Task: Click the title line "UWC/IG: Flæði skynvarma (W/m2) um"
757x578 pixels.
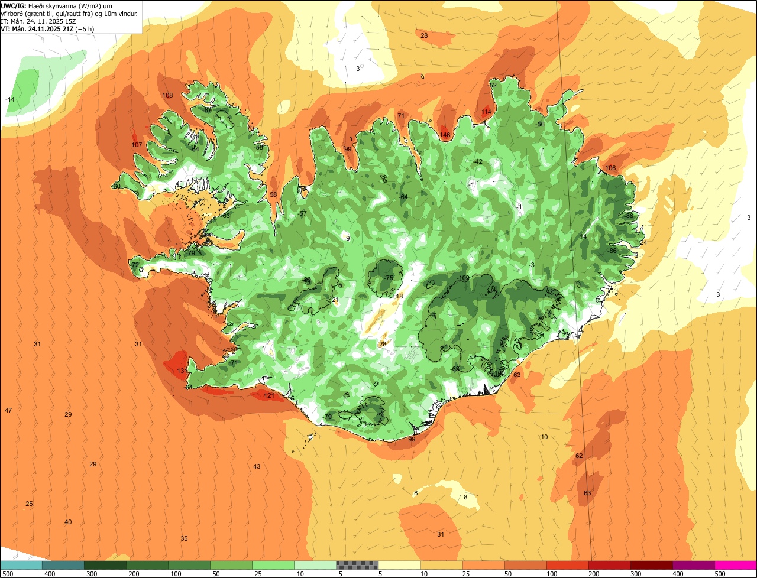Action: point(57,5)
